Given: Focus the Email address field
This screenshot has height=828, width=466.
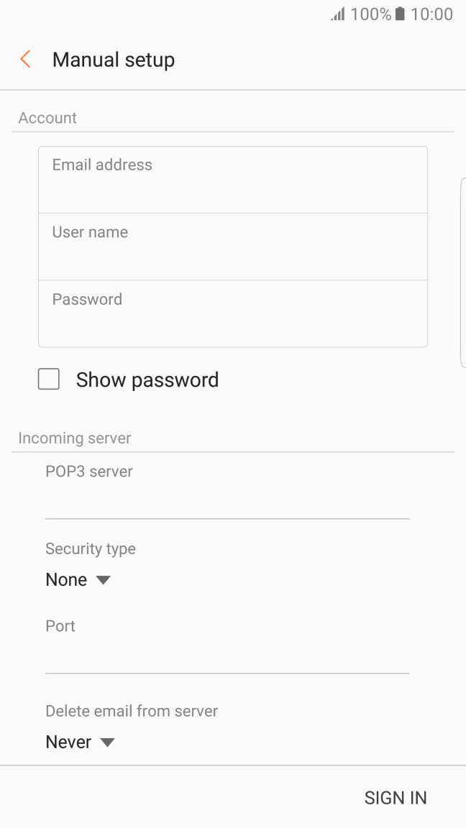Looking at the screenshot, I should click(233, 180).
